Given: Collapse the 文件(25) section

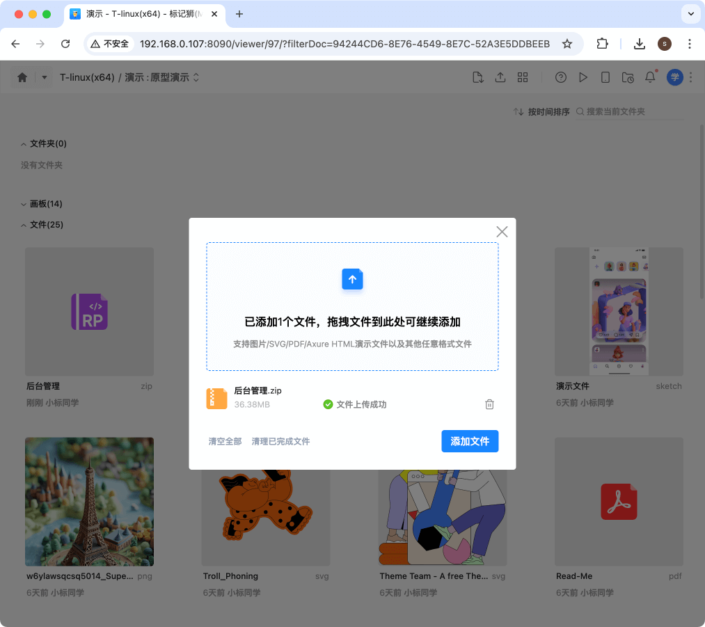Looking at the screenshot, I should (24, 225).
